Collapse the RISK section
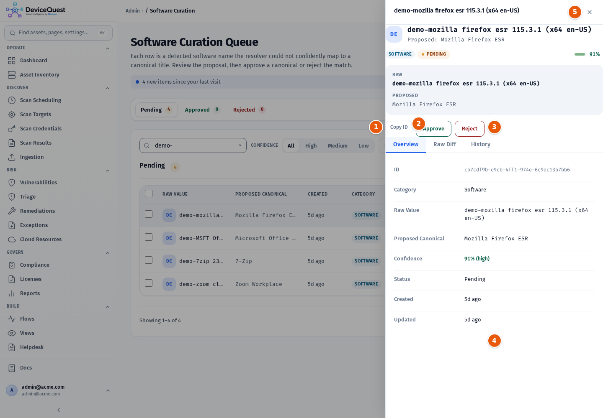Image resolution: width=603 pixels, height=418 pixels. 108,171
